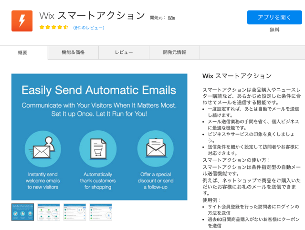Open the app with アプリを開く button
This screenshot has height=230, width=305.
tap(274, 17)
